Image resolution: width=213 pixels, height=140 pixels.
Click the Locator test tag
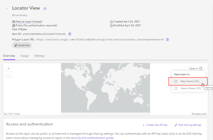22,45
